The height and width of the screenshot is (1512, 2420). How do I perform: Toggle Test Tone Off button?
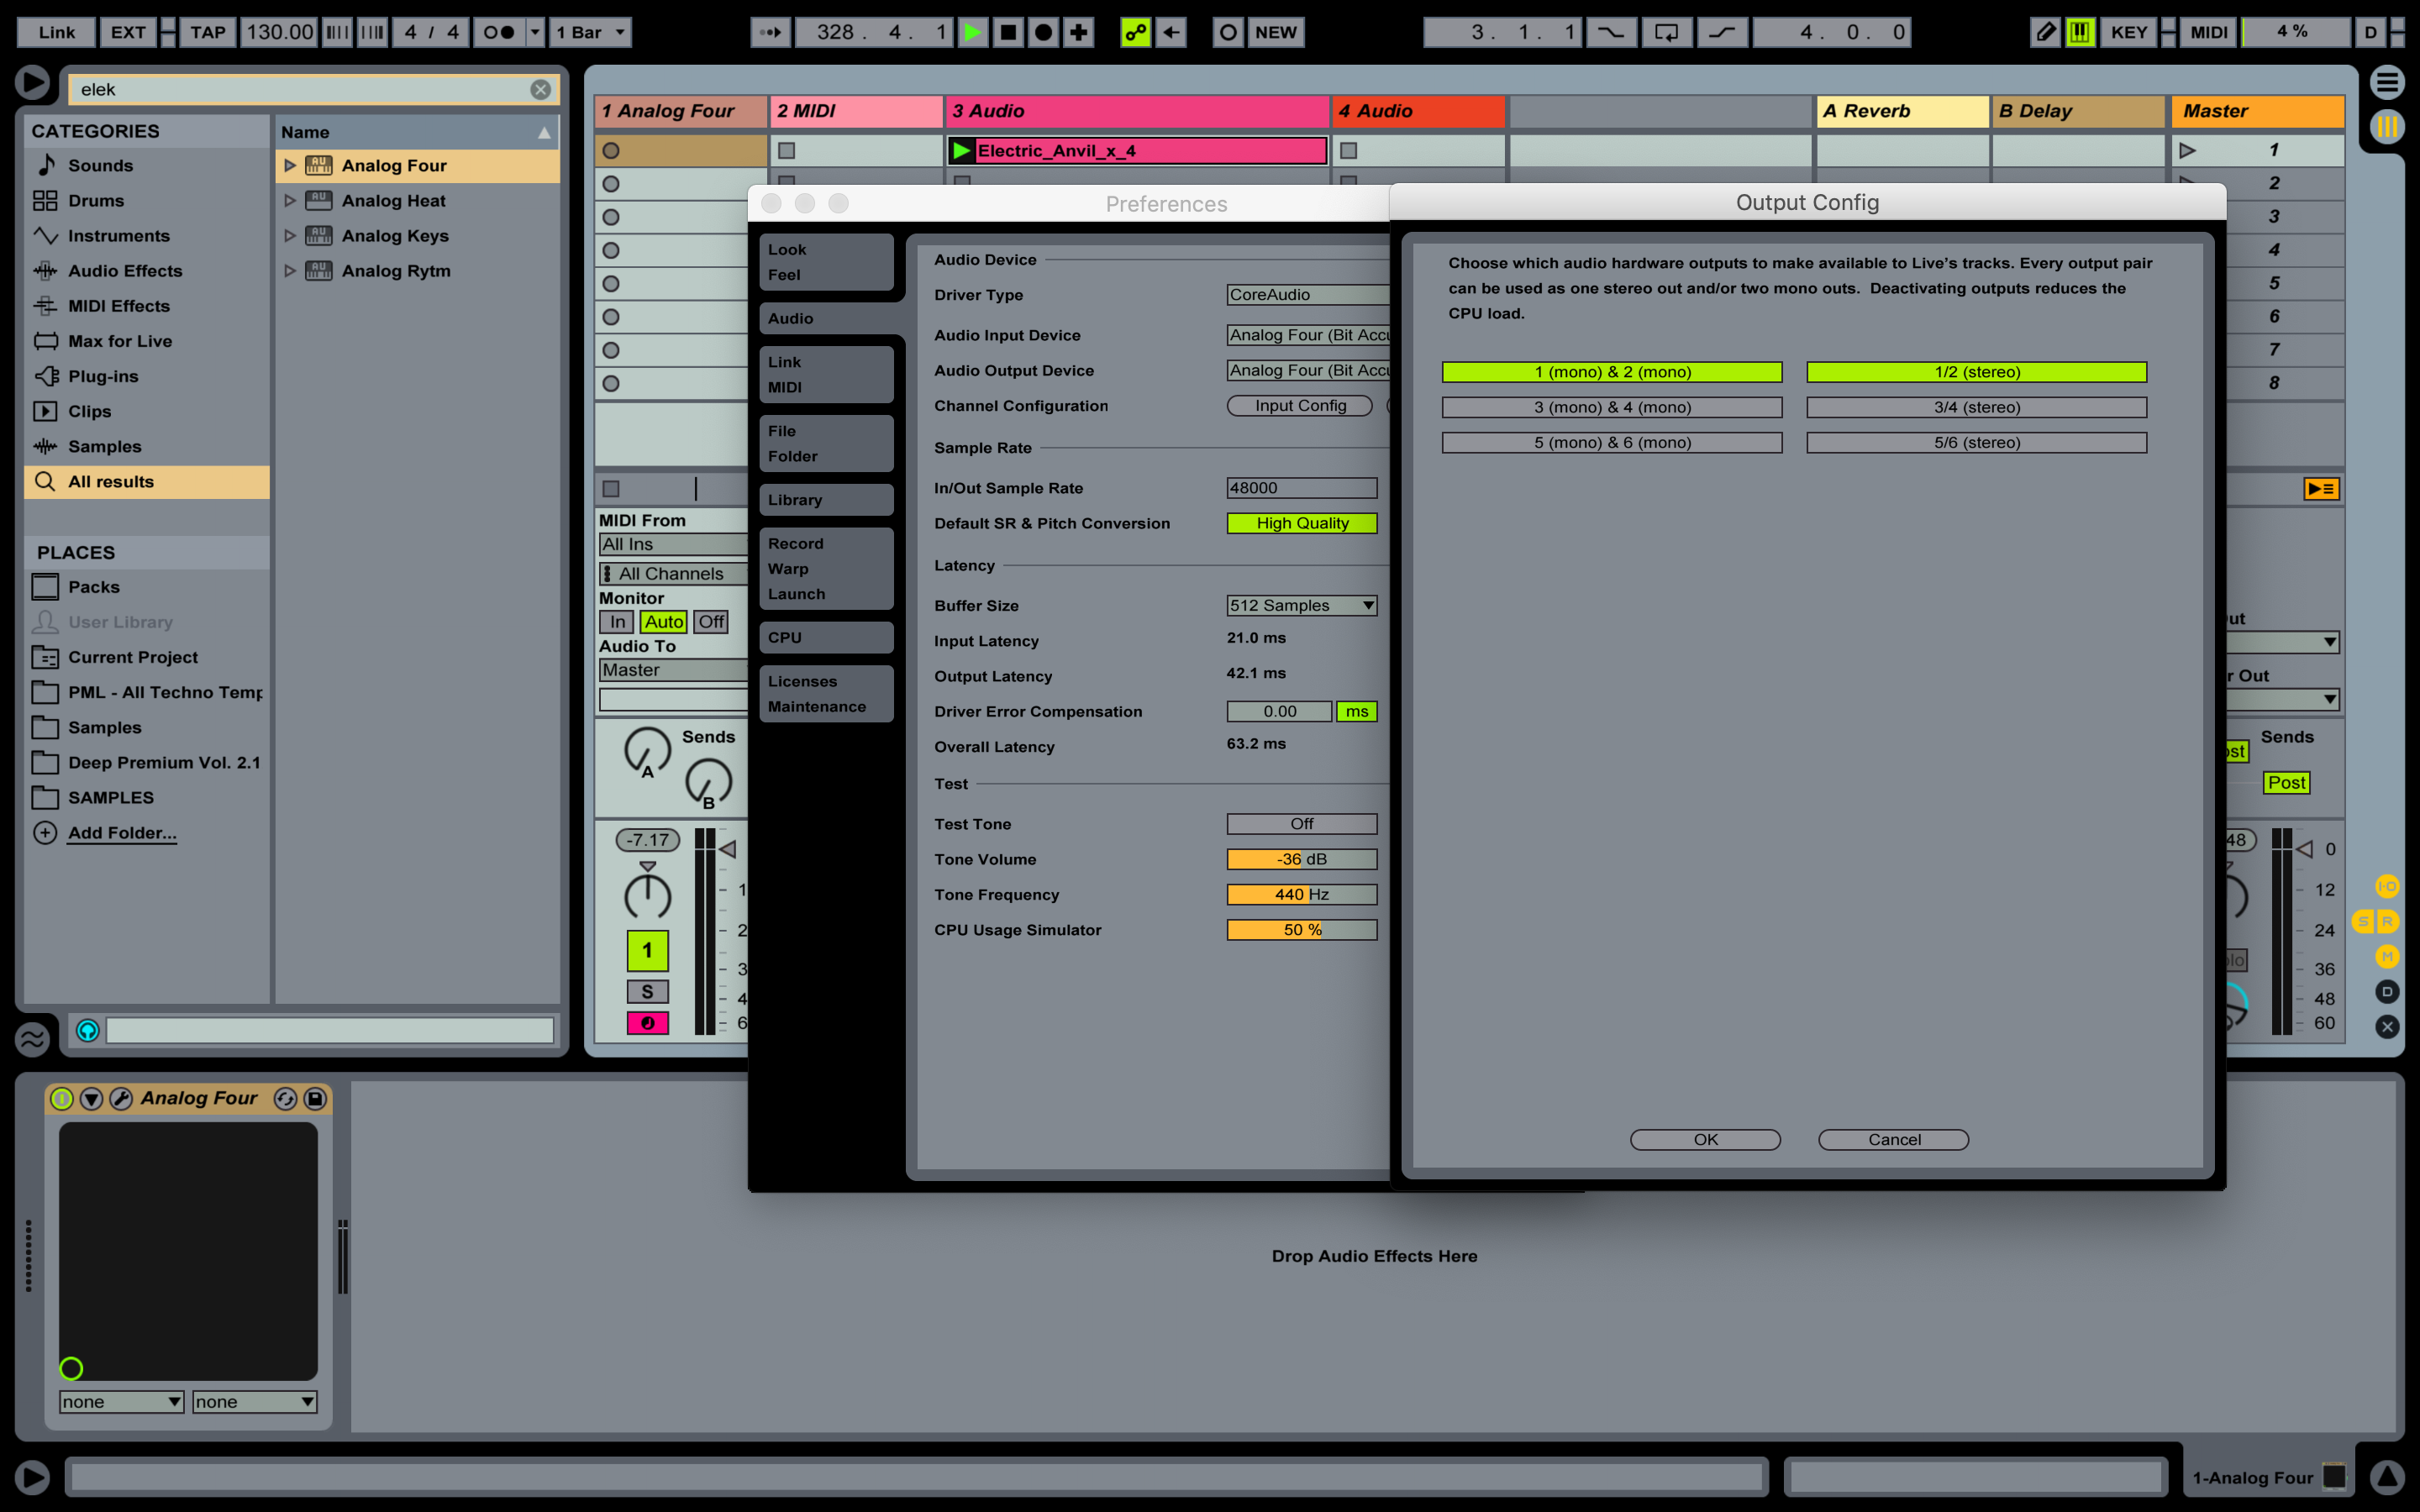[1302, 822]
